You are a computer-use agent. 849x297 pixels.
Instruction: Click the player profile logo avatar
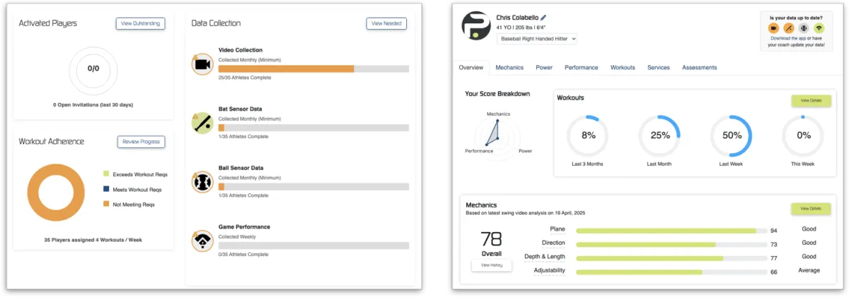pos(475,26)
